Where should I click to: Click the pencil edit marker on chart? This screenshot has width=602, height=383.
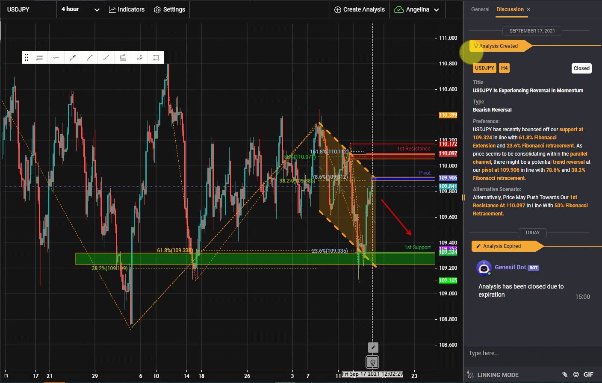tap(373, 348)
